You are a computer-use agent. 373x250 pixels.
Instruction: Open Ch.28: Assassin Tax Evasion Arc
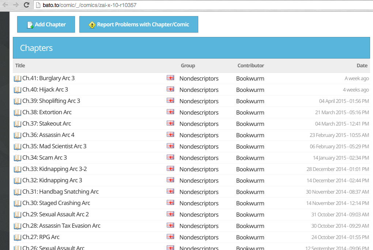click(x=61, y=226)
